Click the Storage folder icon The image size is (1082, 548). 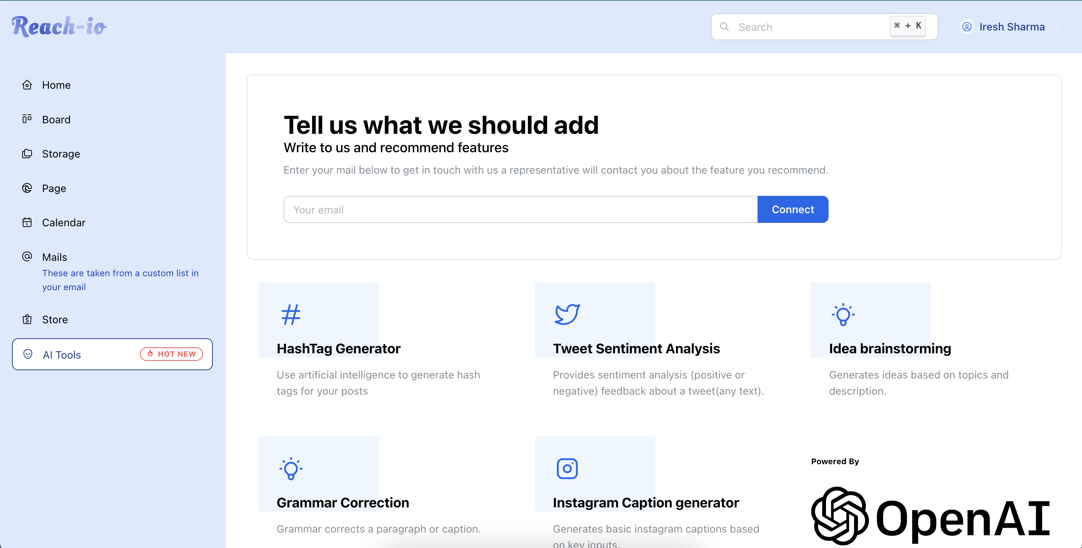(x=27, y=154)
